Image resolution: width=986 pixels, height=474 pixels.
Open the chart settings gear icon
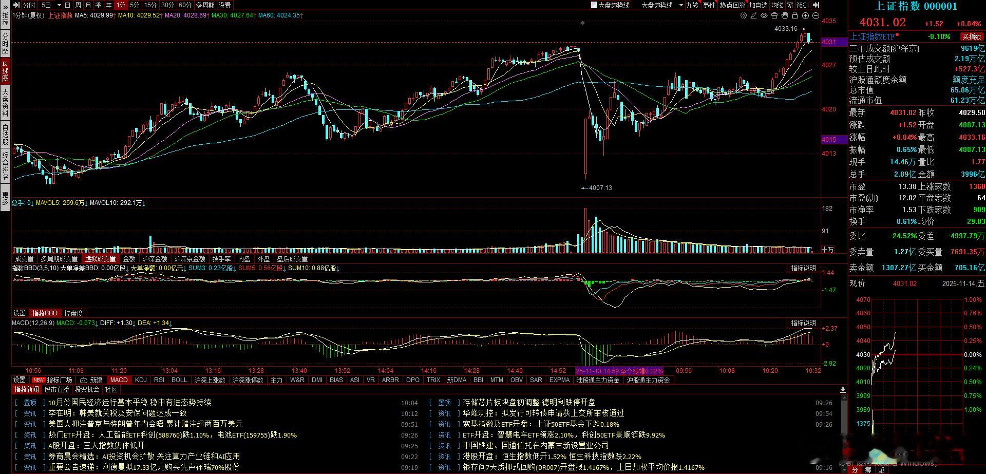(x=744, y=15)
